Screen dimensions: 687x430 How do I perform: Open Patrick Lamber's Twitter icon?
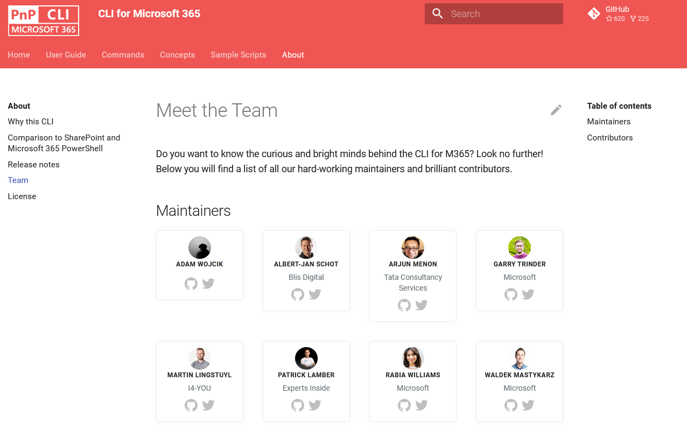tap(315, 405)
